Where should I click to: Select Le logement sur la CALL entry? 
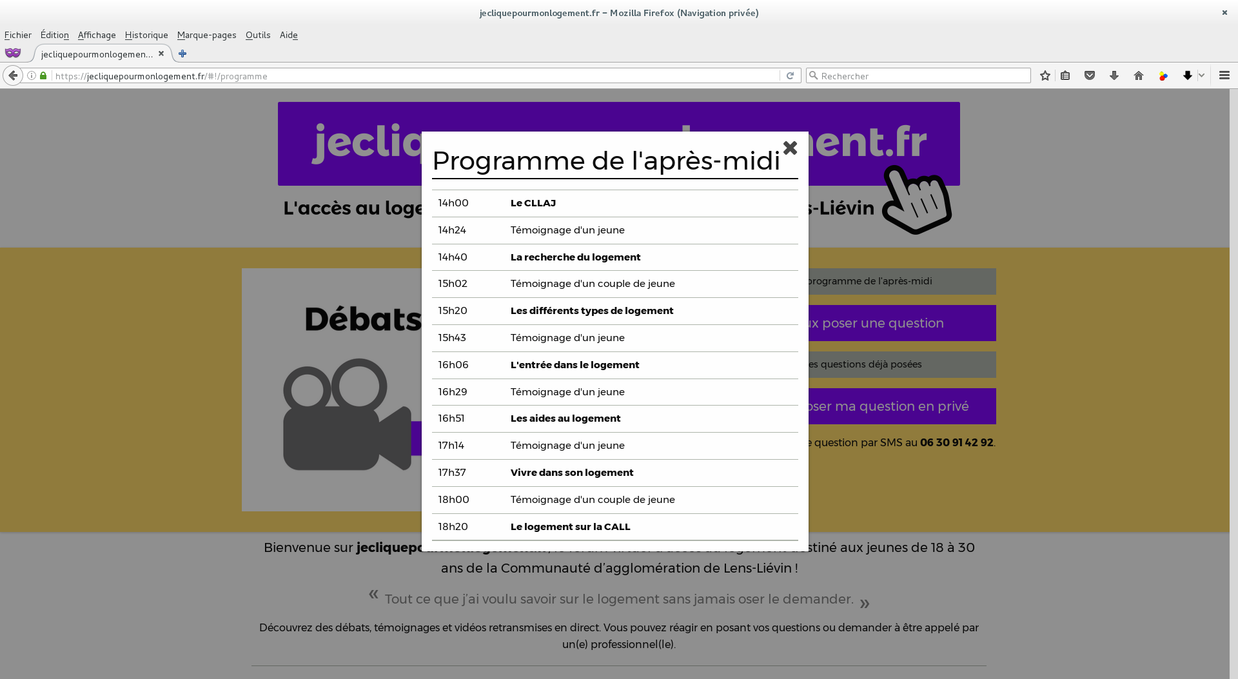[615, 527]
